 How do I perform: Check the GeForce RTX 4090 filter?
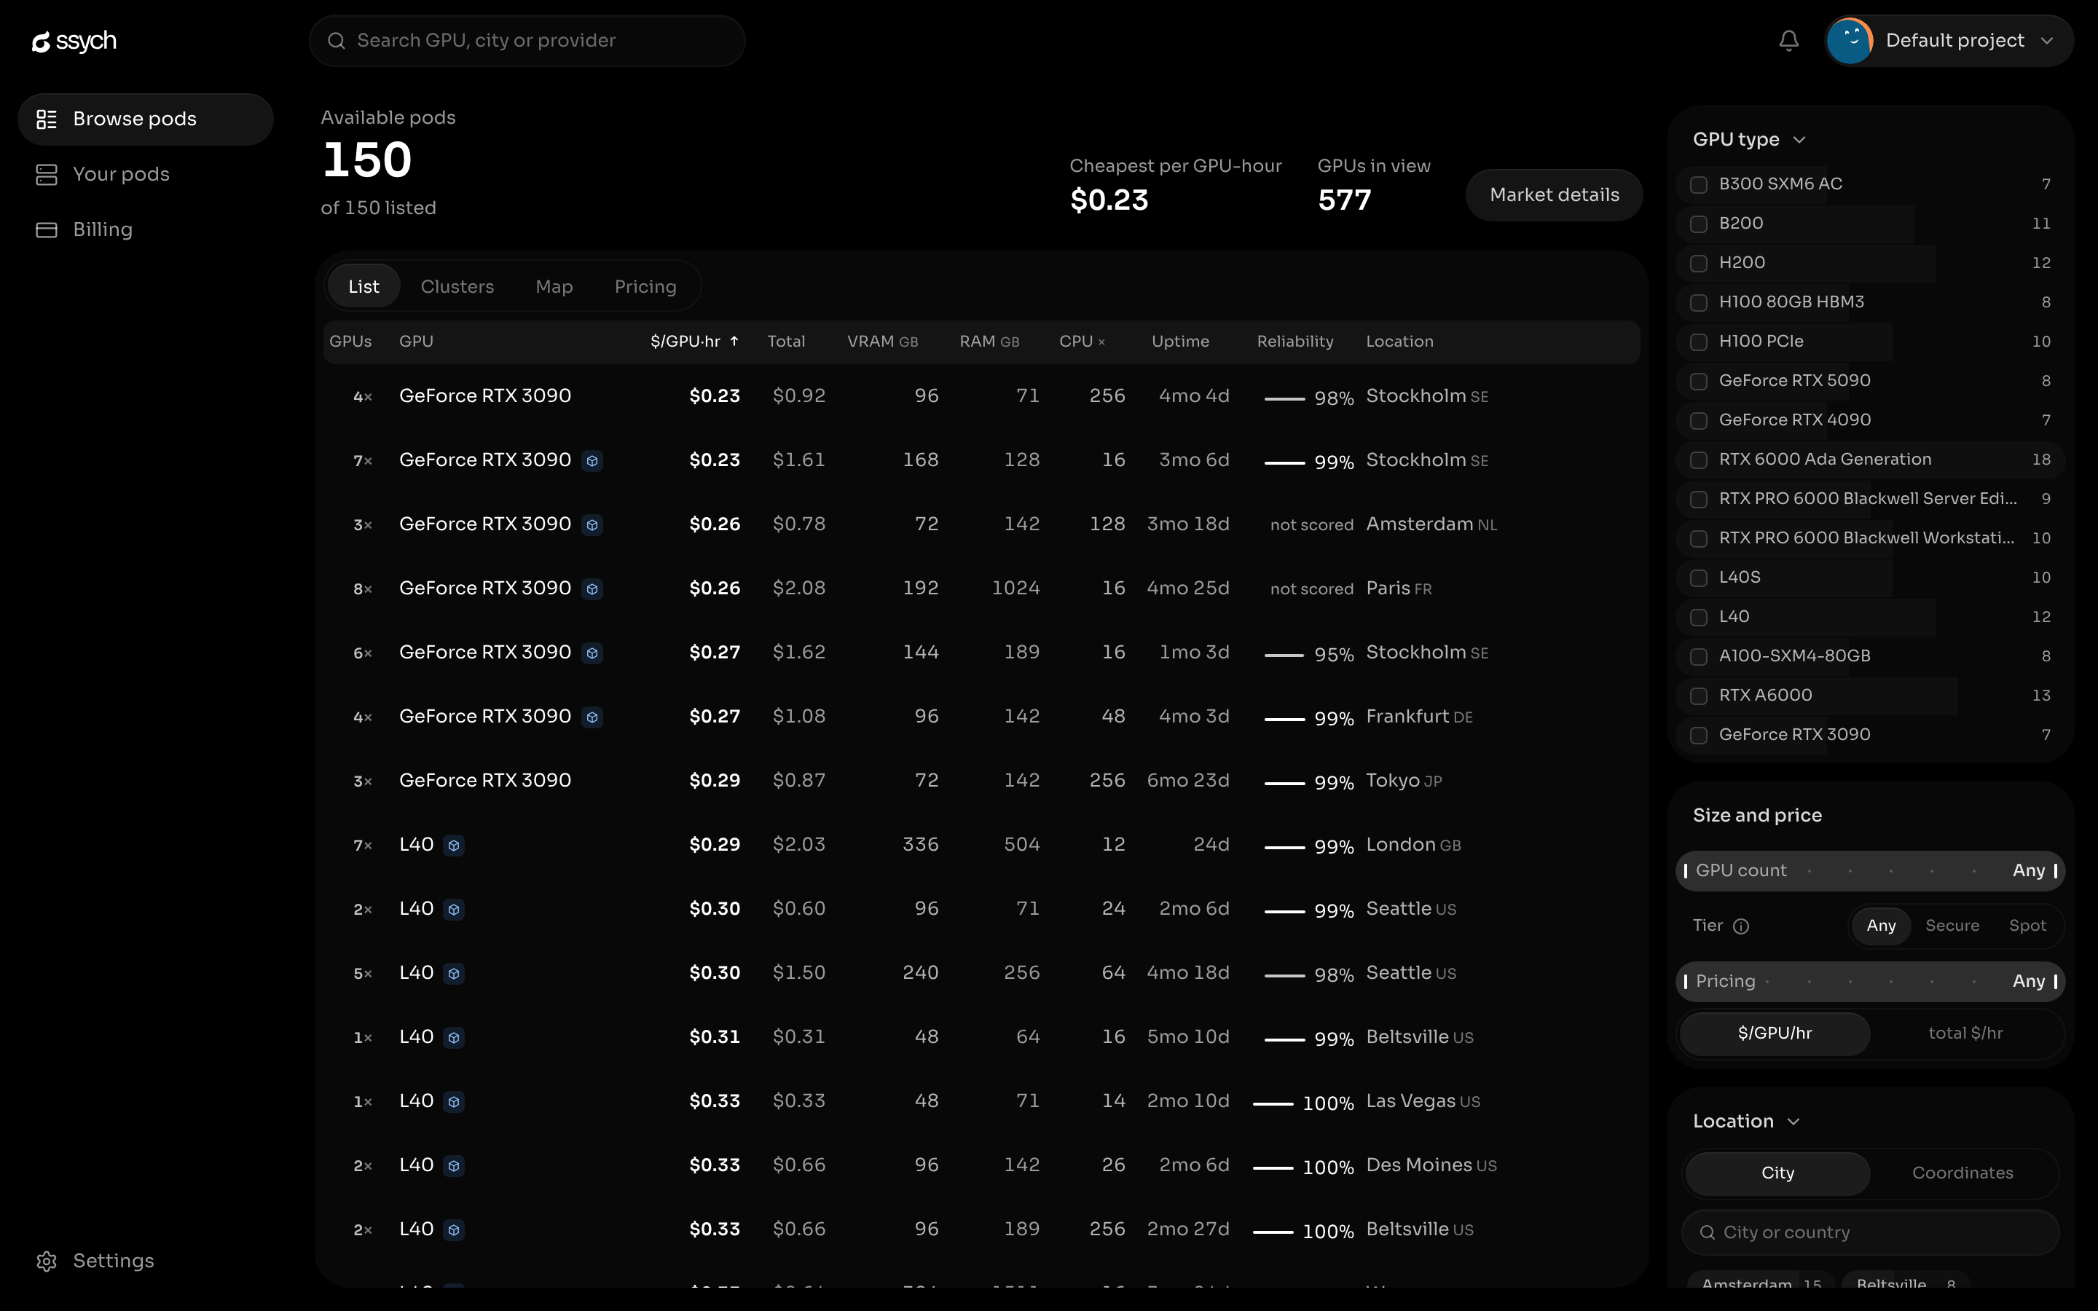click(1698, 420)
